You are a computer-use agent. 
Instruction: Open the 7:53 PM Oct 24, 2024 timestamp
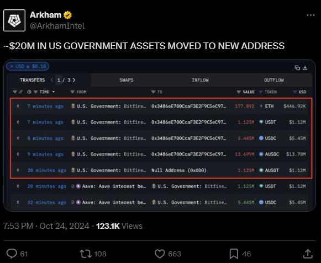click(x=46, y=226)
